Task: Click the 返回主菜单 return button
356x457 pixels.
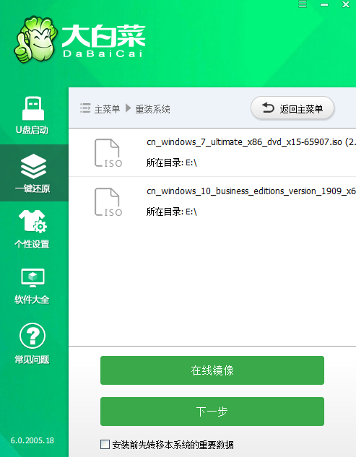Action: click(x=292, y=108)
